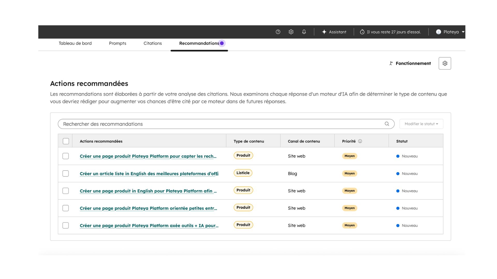Expand the Plateya account menu
497x279 pixels.
point(450,32)
